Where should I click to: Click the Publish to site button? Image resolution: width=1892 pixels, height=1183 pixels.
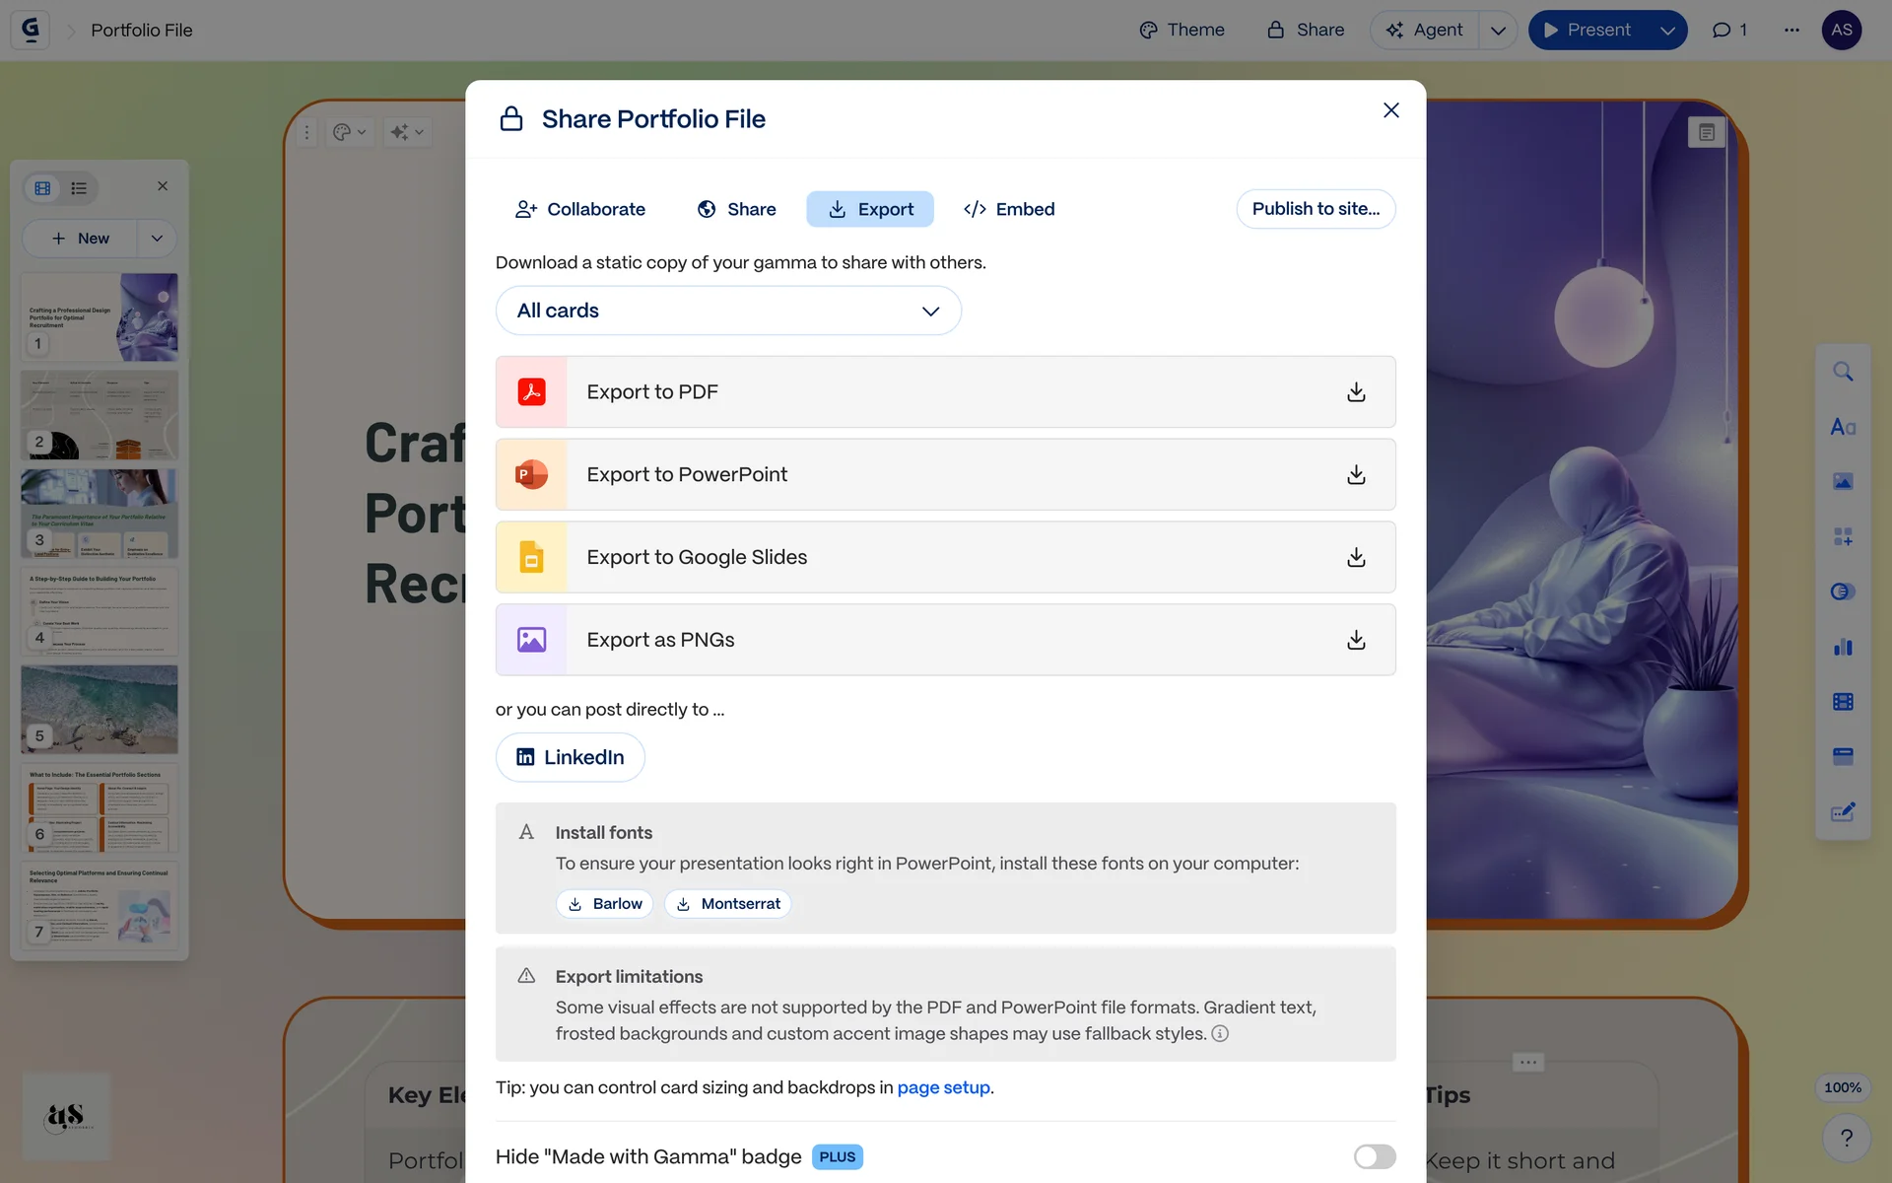point(1316,209)
